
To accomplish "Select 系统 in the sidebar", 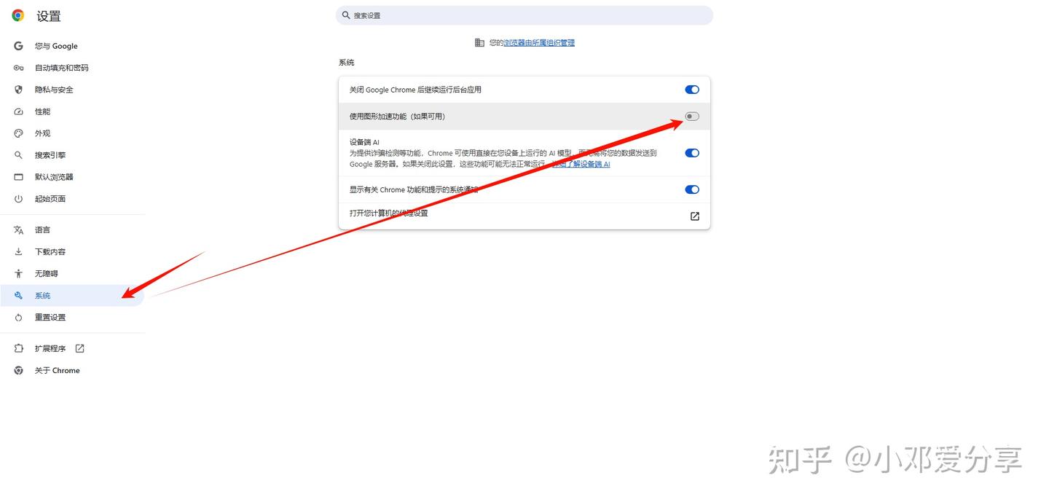I will 73,295.
